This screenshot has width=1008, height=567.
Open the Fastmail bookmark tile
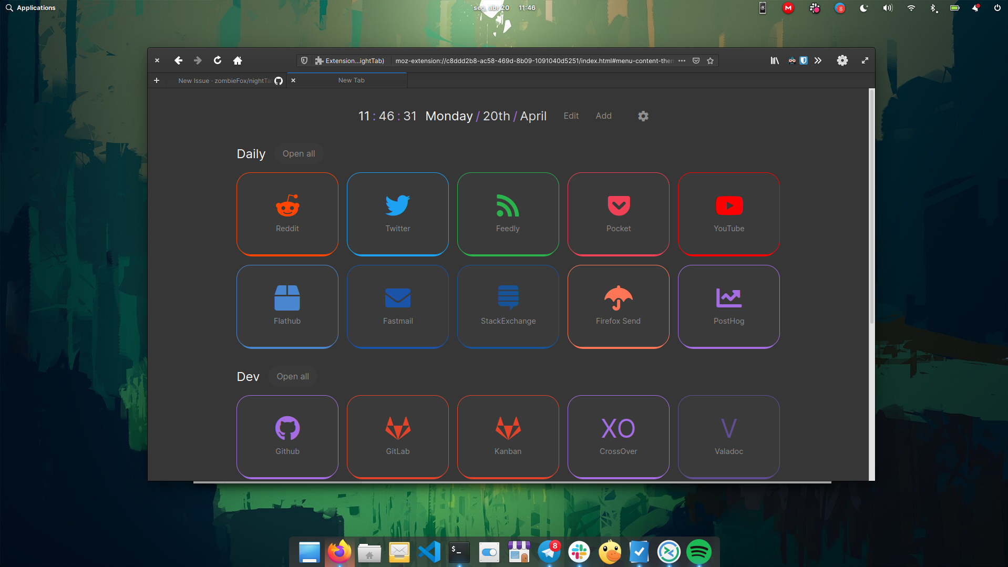pos(398,306)
